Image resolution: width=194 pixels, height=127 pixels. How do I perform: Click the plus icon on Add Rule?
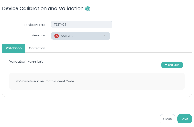pyautogui.click(x=166, y=65)
